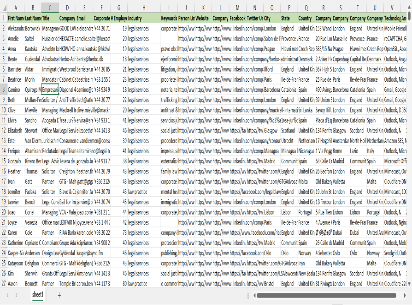The image size is (412, 305).
Task: Click the three-dot tab bar resize handle
Action: click(248, 295)
